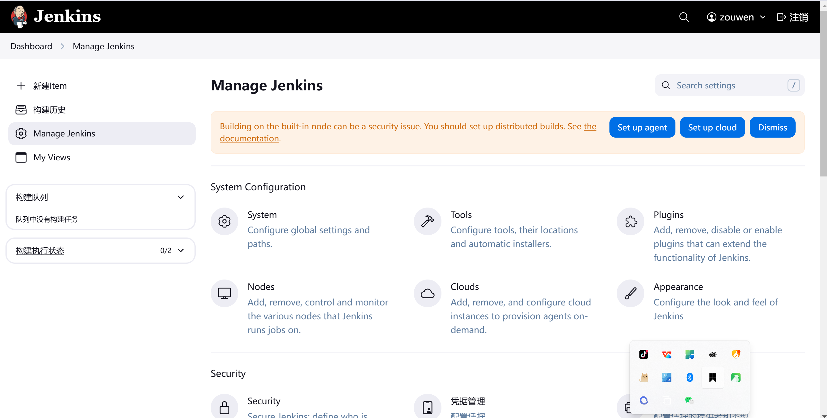The image size is (827, 418).
Task: Open the green bird tray icon
Action: click(736, 377)
